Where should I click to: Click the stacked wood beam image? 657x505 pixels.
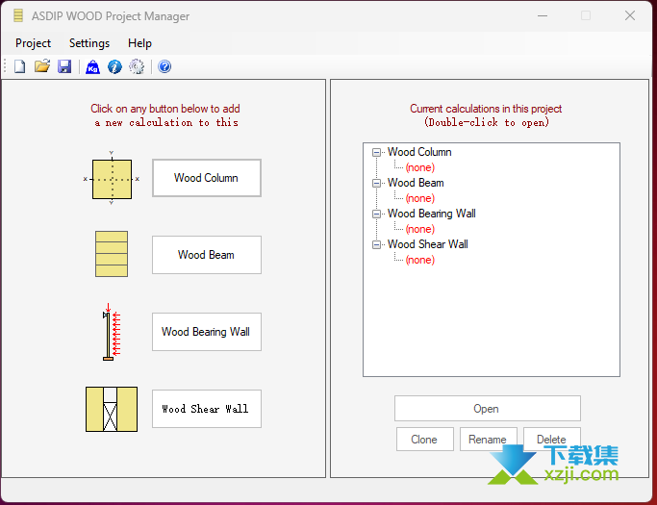(x=112, y=254)
